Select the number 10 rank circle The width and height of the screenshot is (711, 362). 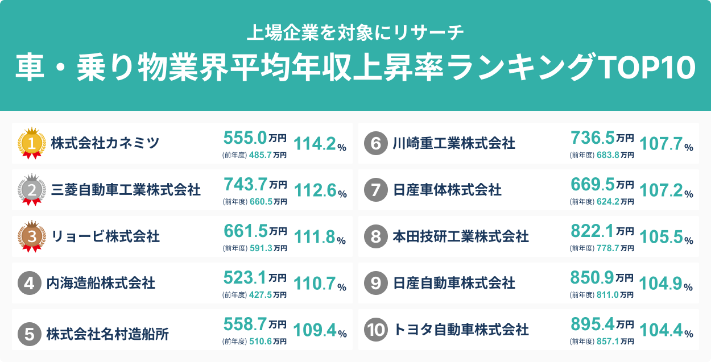coord(375,330)
